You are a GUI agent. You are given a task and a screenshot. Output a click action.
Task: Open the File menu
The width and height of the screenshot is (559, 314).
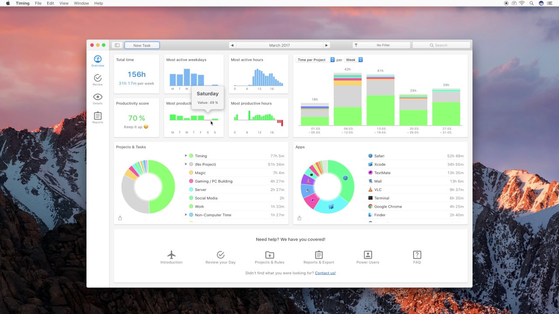(38, 3)
